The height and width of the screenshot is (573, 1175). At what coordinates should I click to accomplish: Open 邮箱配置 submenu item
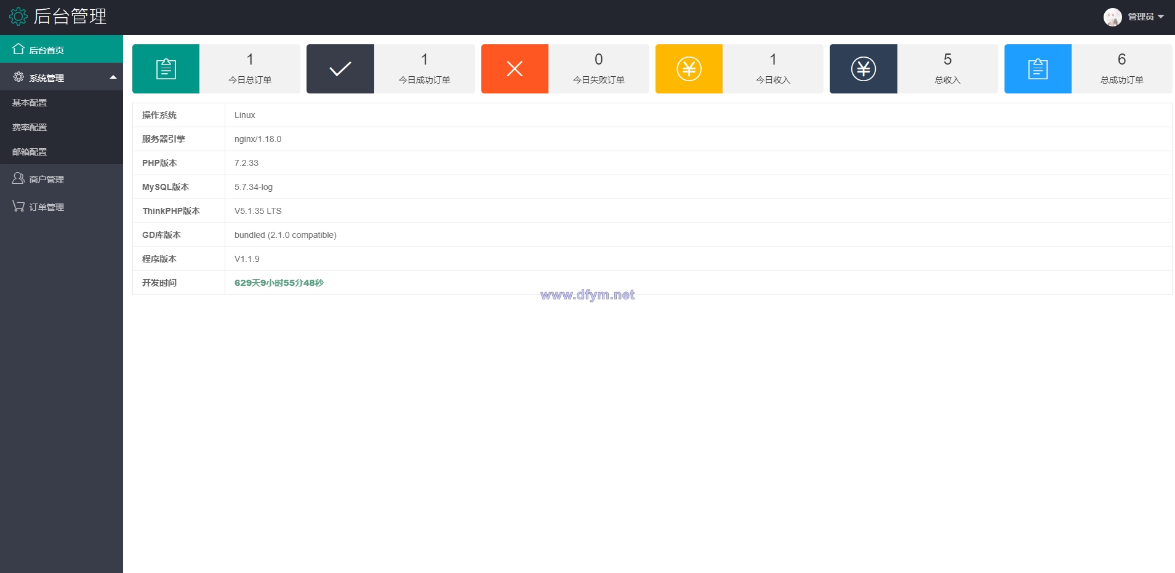[62, 152]
